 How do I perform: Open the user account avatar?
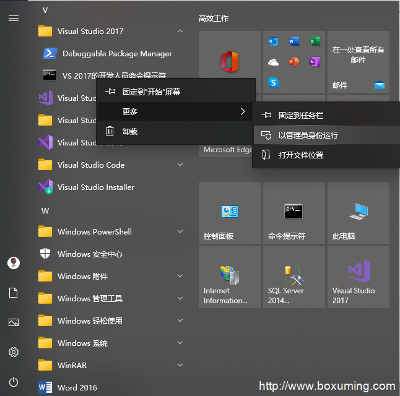[x=14, y=262]
